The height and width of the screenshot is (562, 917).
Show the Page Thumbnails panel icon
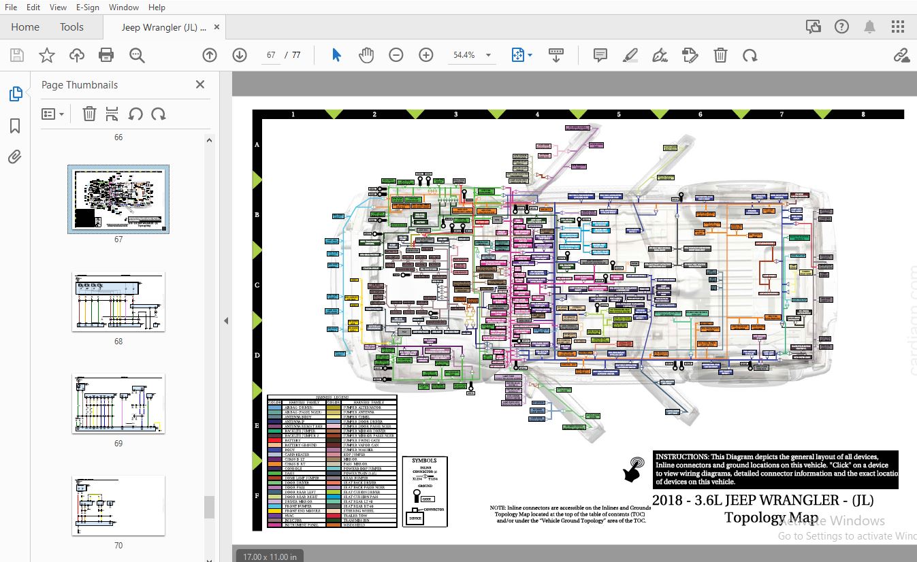tap(16, 94)
